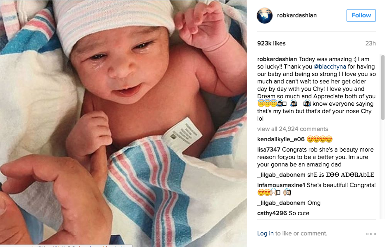Image resolution: width=385 pixels, height=247 pixels.
Task: Click the comments panel scrollbar thumb
Action: click(x=383, y=88)
